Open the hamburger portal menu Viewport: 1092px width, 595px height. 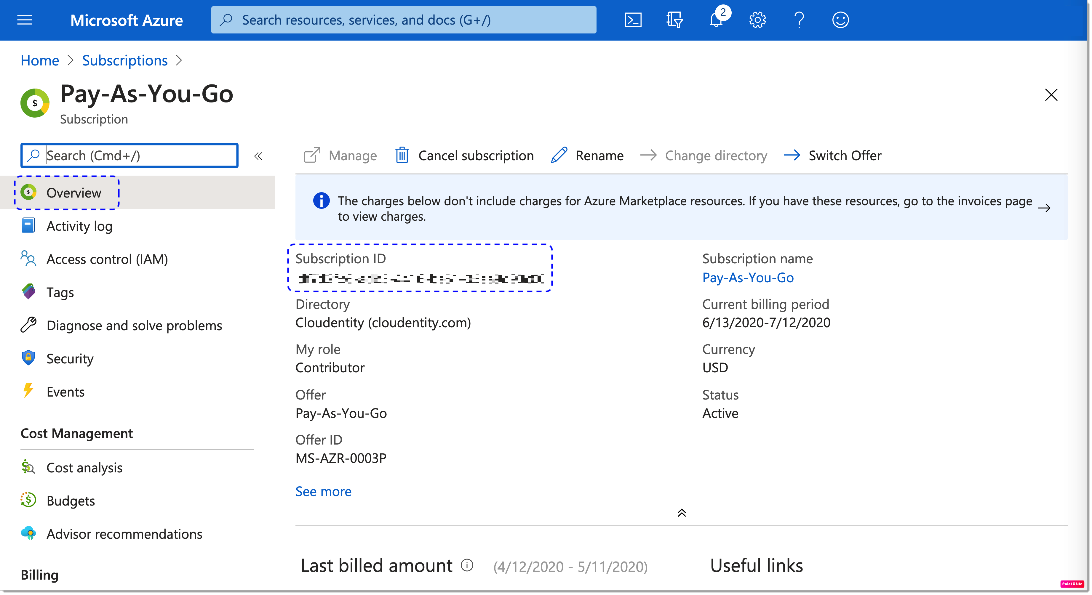[25, 20]
